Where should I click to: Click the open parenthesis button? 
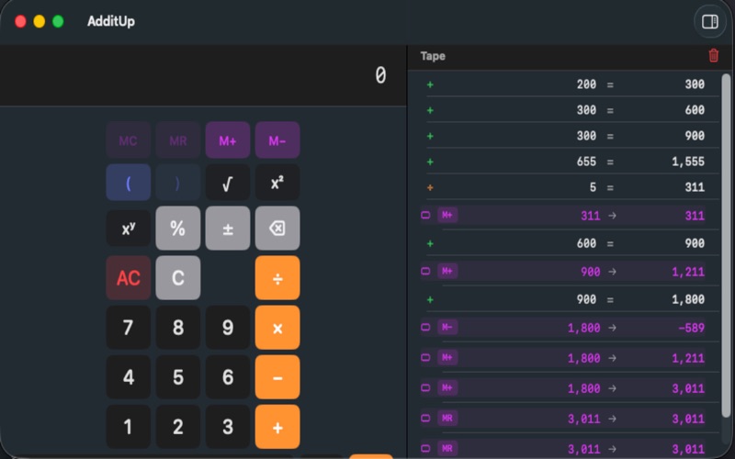(129, 183)
